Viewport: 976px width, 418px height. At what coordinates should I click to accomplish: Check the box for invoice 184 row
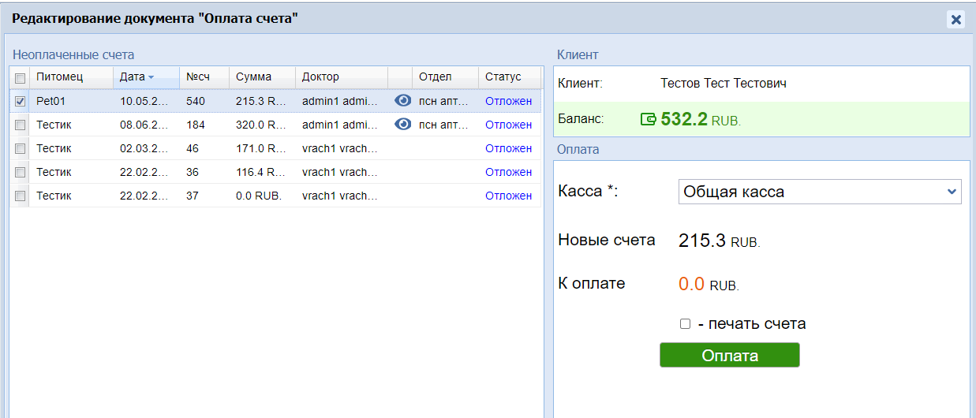(21, 125)
